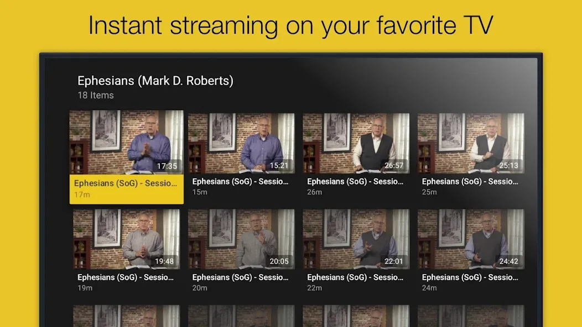Image resolution: width=582 pixels, height=327 pixels.
Task: Click the 24:42 duration badge
Action: [508, 261]
